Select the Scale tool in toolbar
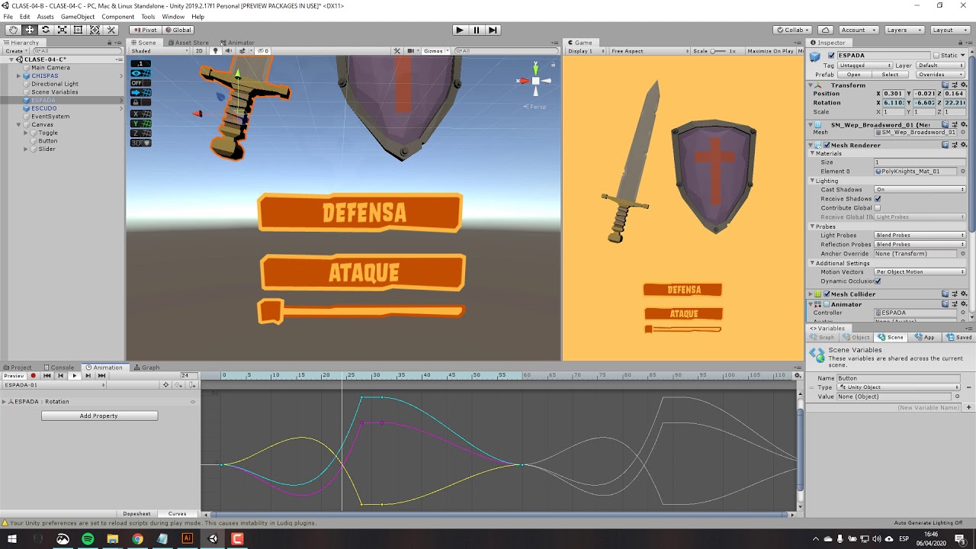The width and height of the screenshot is (976, 549). click(x=62, y=30)
